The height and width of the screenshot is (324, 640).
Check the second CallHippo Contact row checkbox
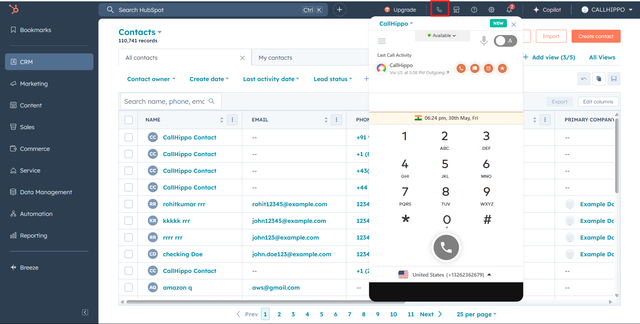(128, 154)
